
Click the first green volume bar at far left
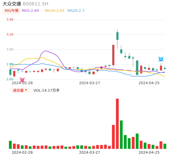[10, 145]
